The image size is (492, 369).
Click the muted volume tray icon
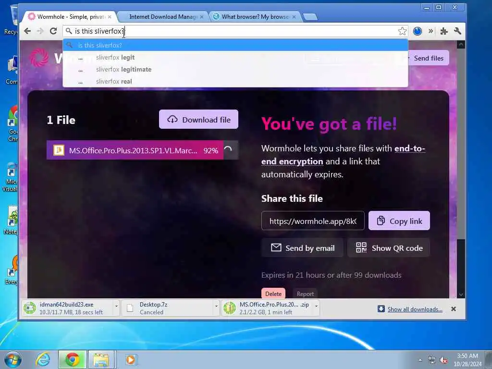443,360
